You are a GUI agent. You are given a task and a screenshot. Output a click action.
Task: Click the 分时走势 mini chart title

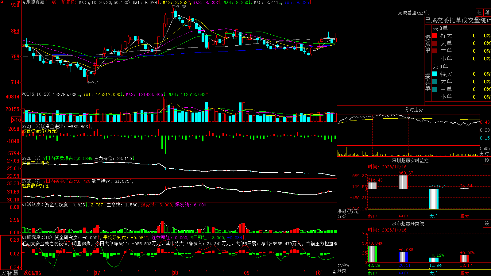414,109
